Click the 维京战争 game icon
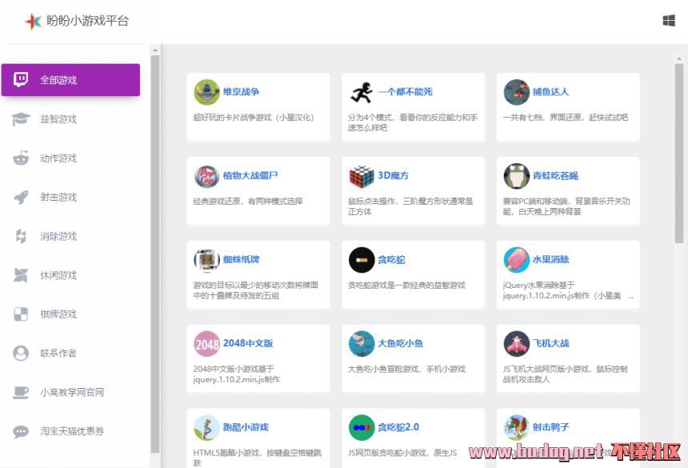Image resolution: width=688 pixels, height=468 pixels. 206,92
